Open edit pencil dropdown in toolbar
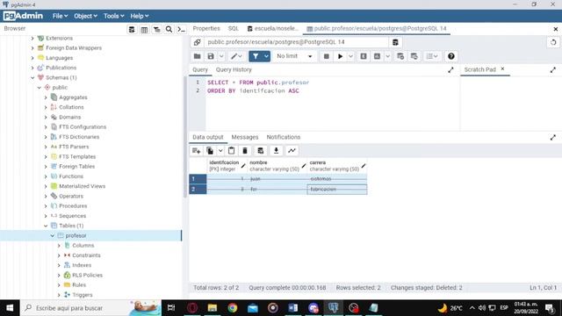Image resolution: width=562 pixels, height=316 pixels. 236,56
